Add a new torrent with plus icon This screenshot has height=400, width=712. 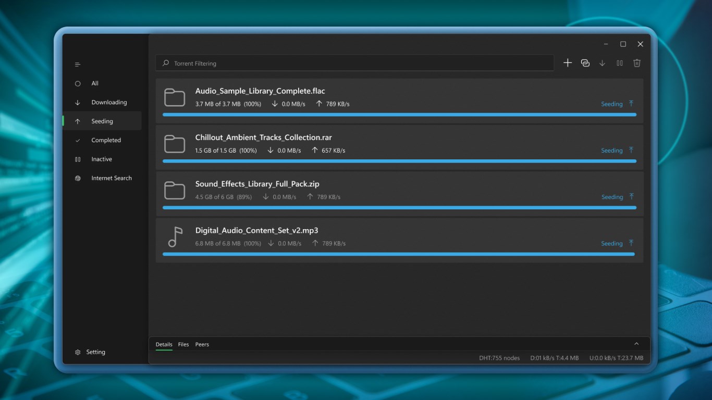point(568,63)
